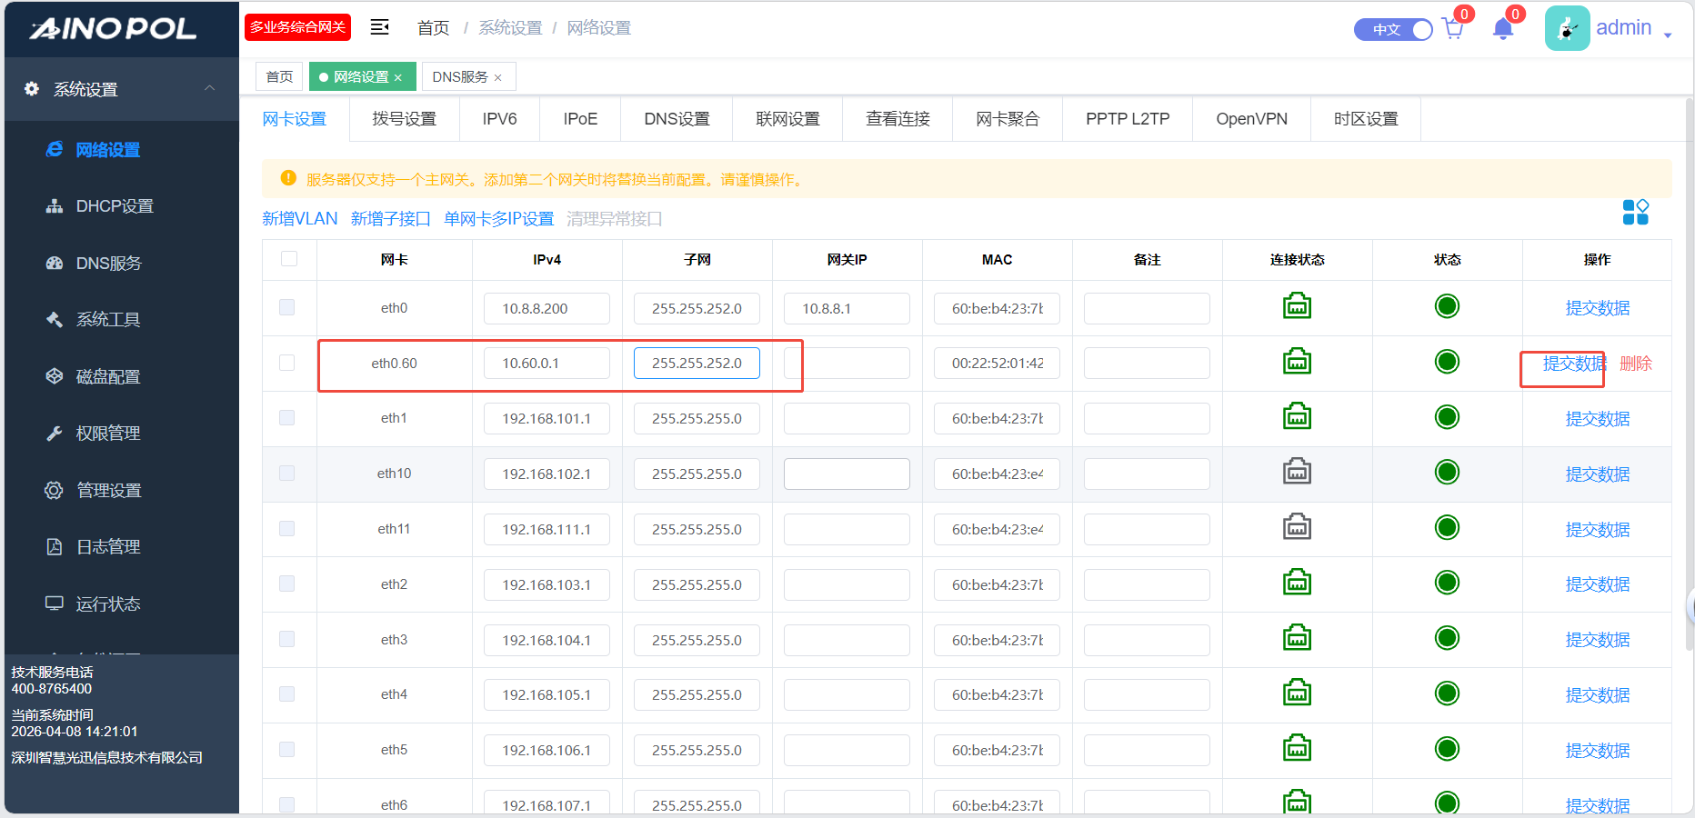Switch to the DNS设置 tab

[677, 119]
